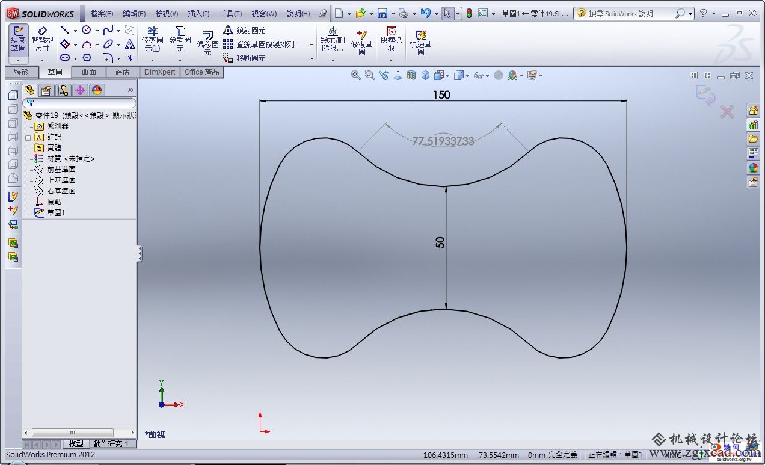Viewport: 765px width, 465px height.
Task: Click the 偏移圖元 Offset Entities tool
Action: pos(207,43)
